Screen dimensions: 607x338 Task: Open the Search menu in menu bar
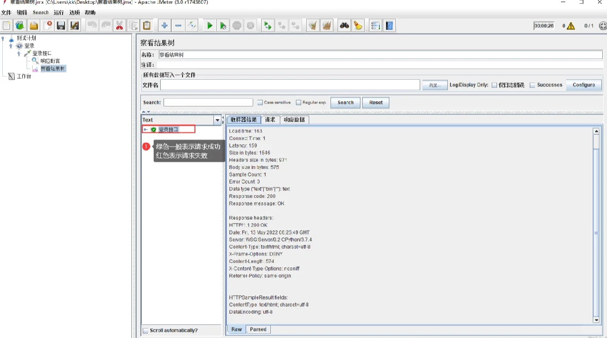[41, 12]
